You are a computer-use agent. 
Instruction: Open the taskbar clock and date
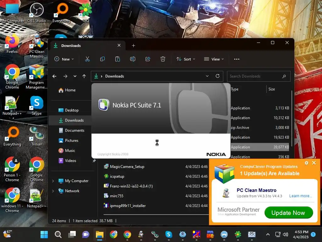point(301,234)
